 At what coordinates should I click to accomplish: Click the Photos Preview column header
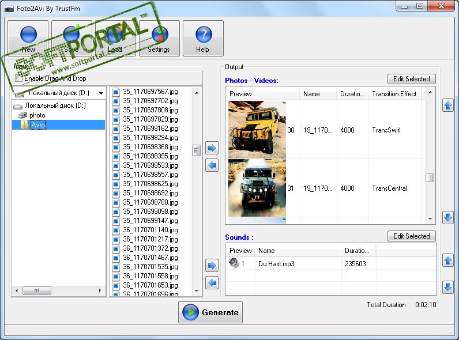263,94
